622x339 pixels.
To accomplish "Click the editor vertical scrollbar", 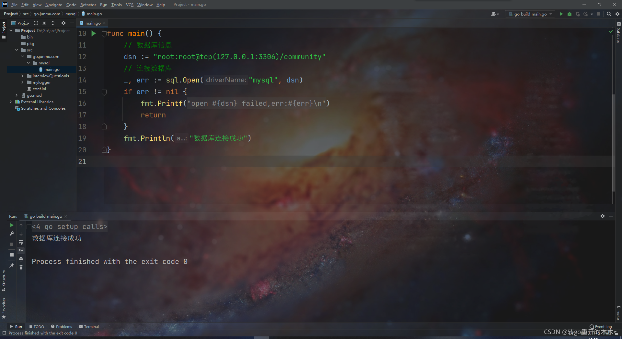I will click(x=613, y=142).
